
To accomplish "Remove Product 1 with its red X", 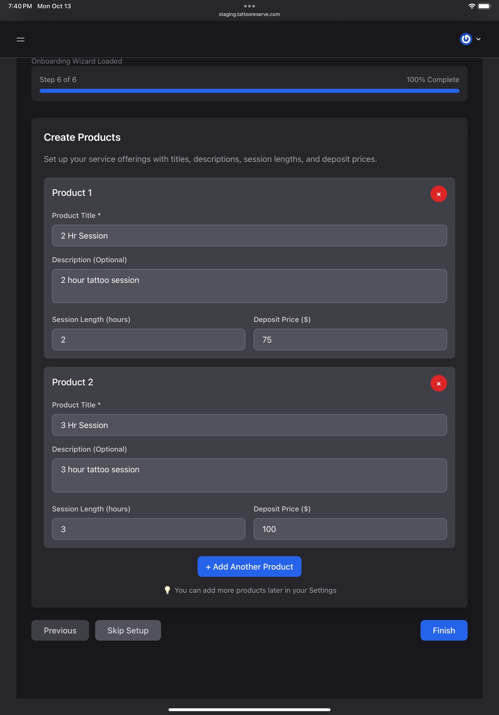I will tap(439, 194).
